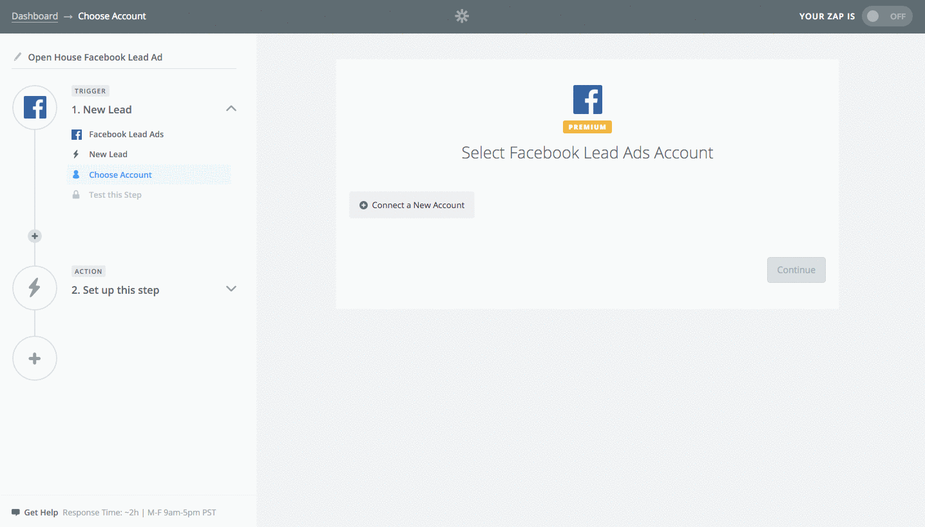Open Get Help link
Screen dimensions: 925x527
coord(41,513)
